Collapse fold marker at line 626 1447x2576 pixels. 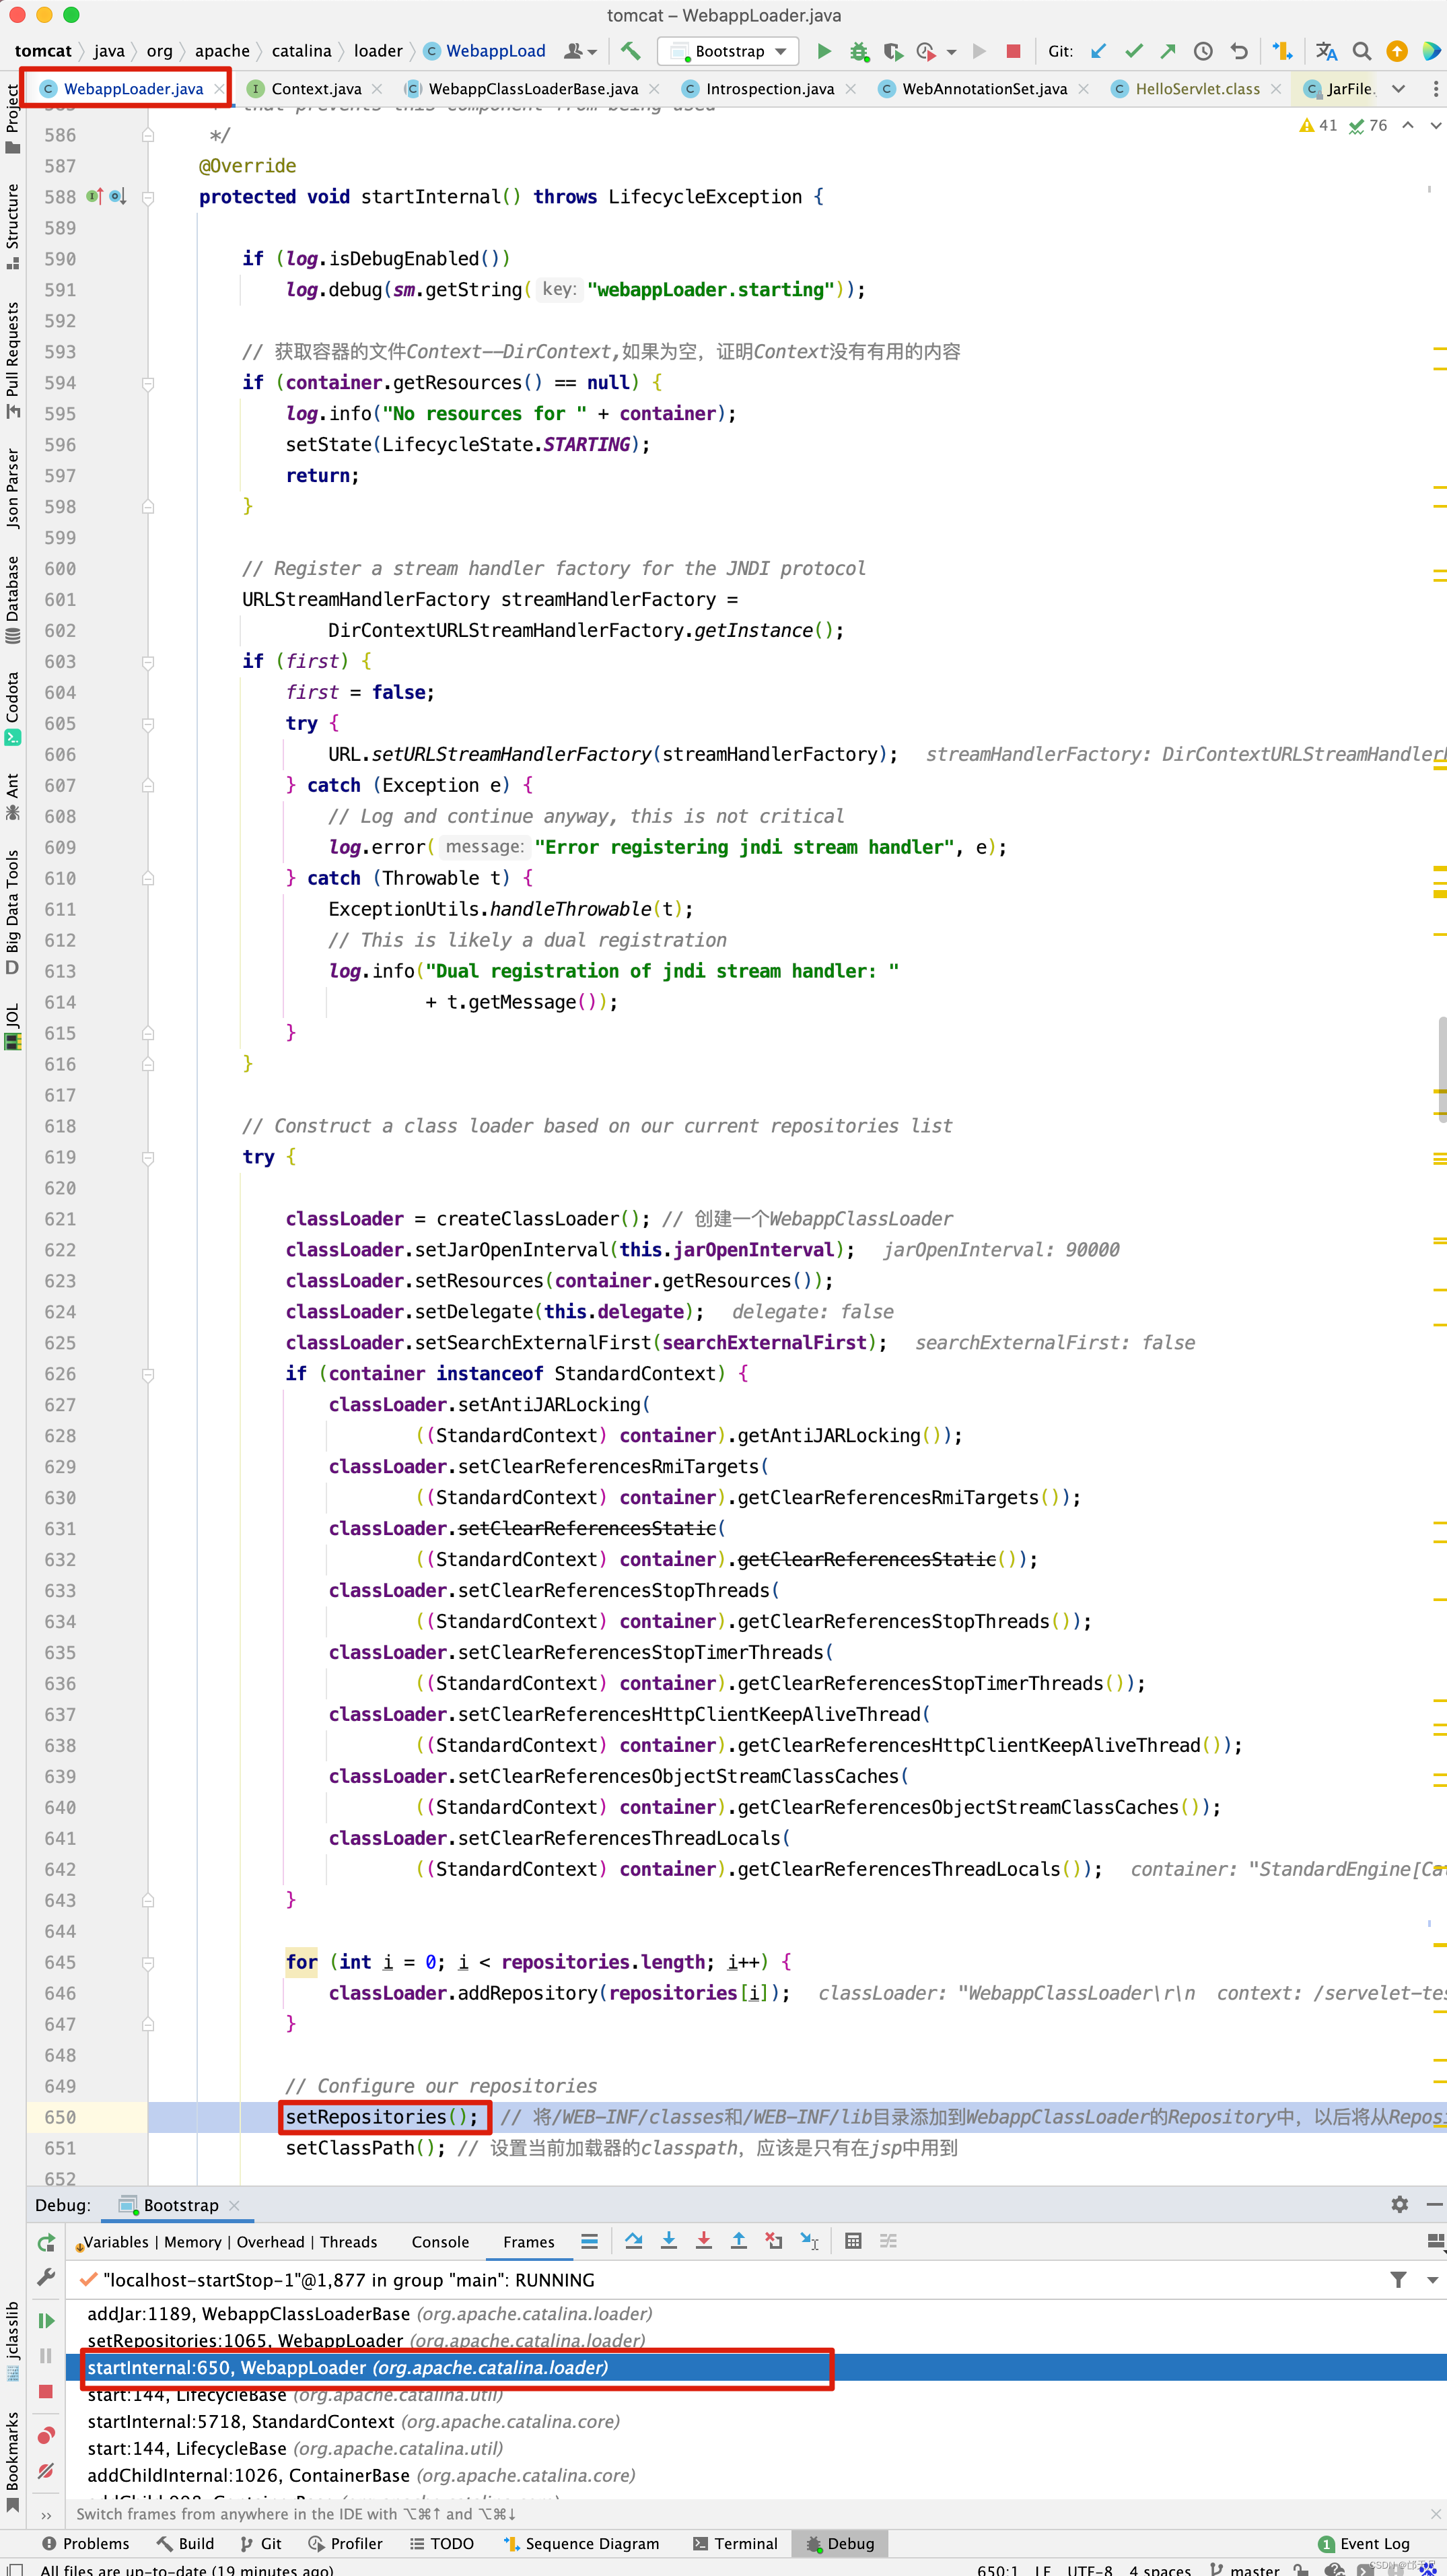click(148, 1375)
